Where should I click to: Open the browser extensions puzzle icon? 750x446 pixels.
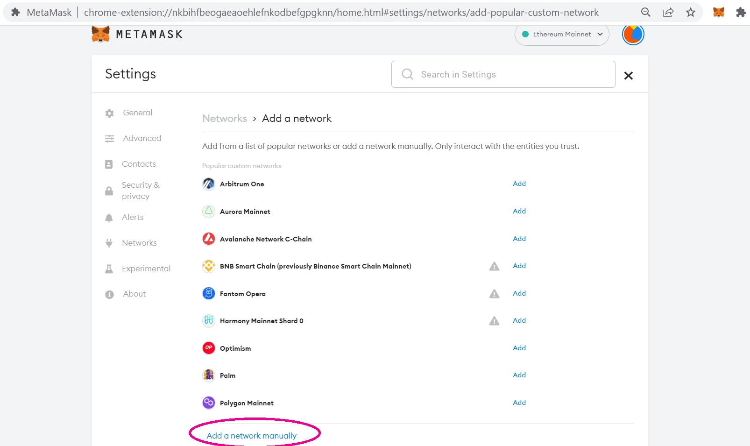point(741,13)
